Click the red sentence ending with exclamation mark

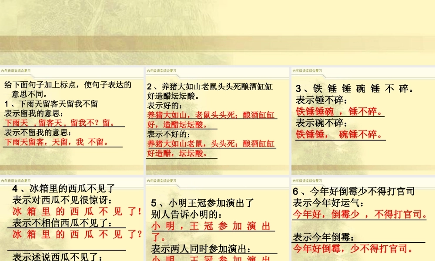point(77,211)
